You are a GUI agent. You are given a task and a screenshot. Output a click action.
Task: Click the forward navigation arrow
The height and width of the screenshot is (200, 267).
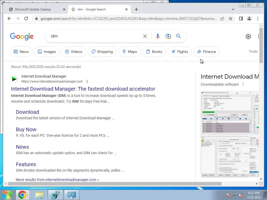click(x=18, y=18)
